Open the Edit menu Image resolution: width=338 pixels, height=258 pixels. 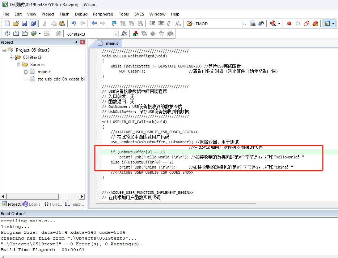coord(18,14)
